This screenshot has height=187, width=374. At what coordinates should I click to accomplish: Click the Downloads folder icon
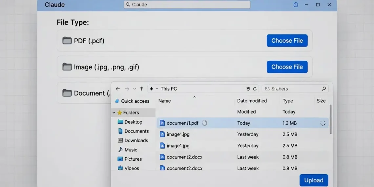(120, 140)
